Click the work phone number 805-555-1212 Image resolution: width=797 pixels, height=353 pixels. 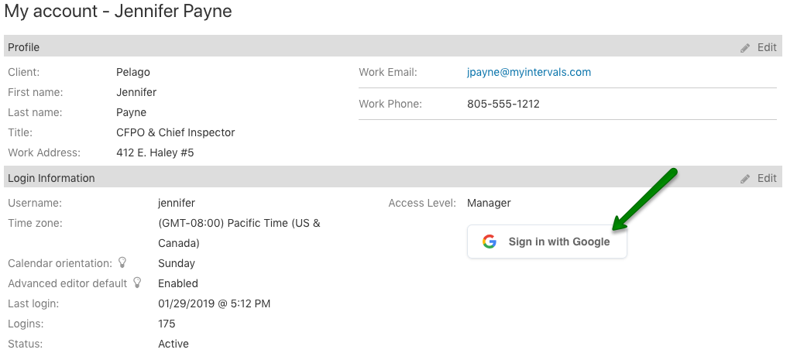pos(503,105)
